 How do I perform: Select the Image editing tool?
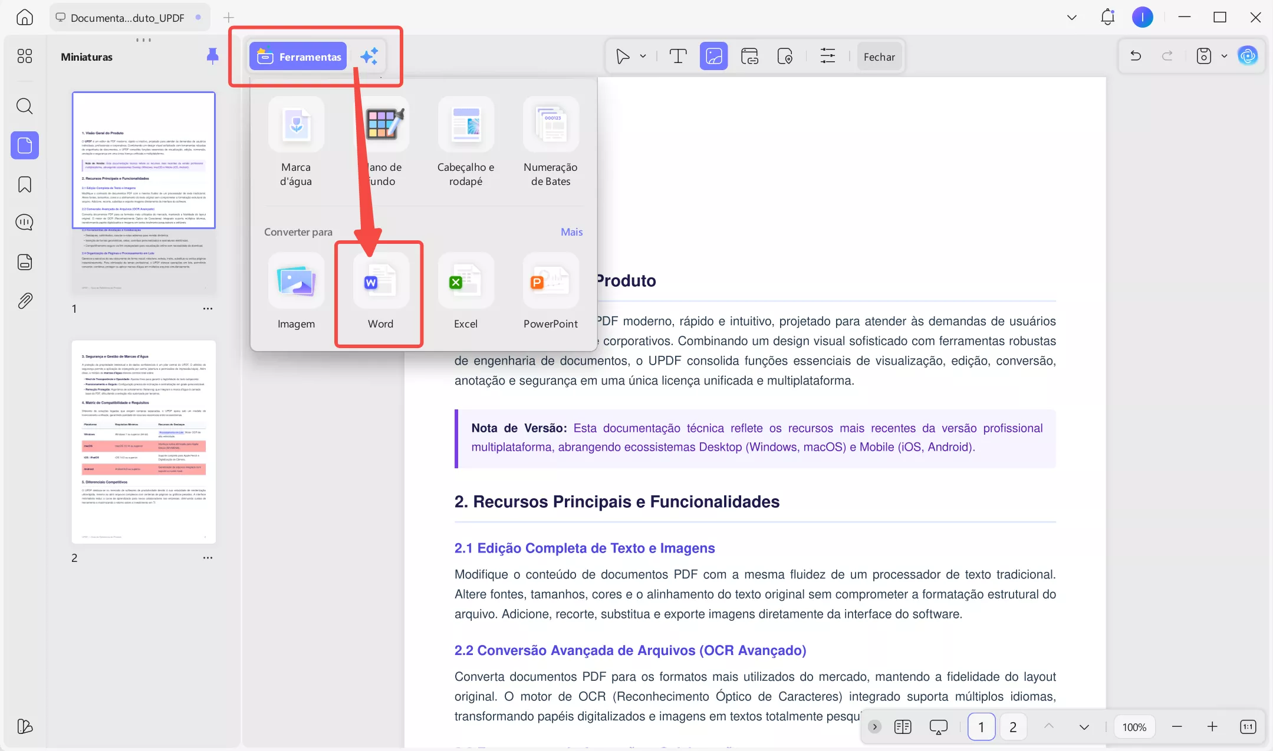[x=713, y=57]
